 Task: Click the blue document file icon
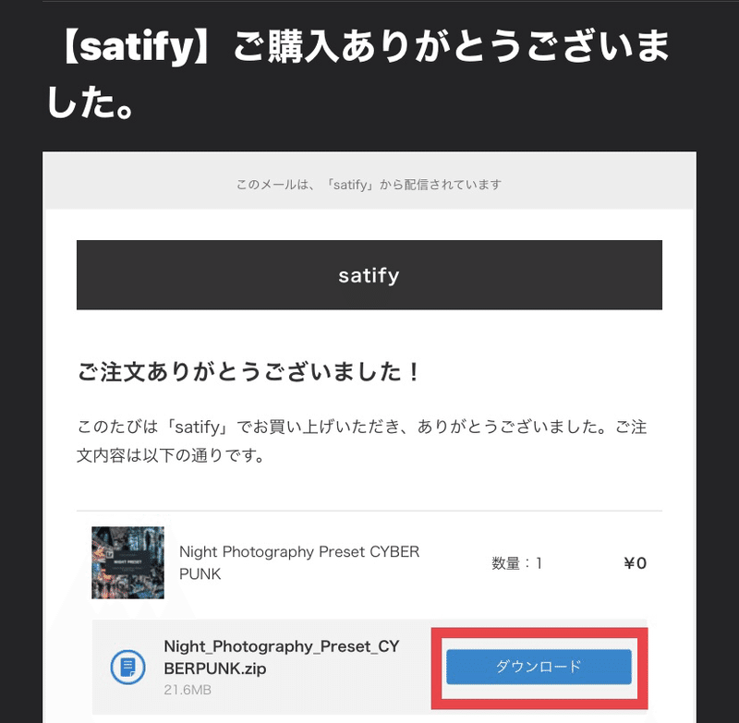(x=127, y=667)
